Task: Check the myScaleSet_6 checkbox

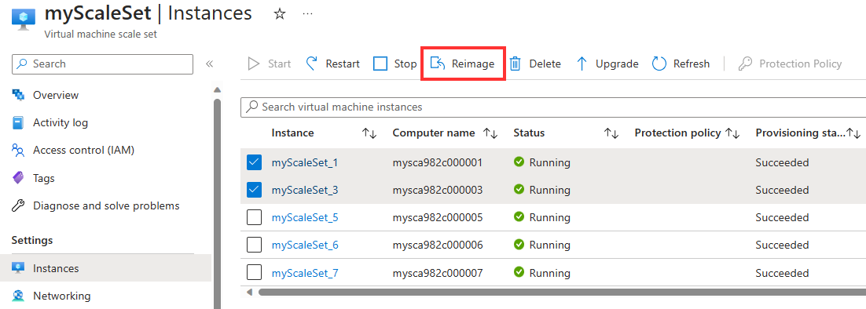Action: tap(254, 245)
